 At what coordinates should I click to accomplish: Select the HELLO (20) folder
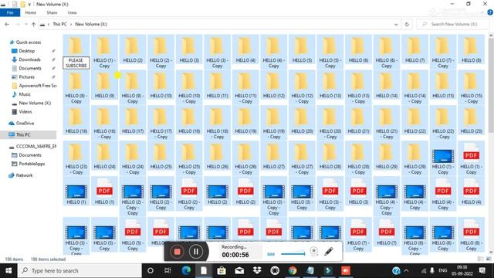tap(302, 120)
